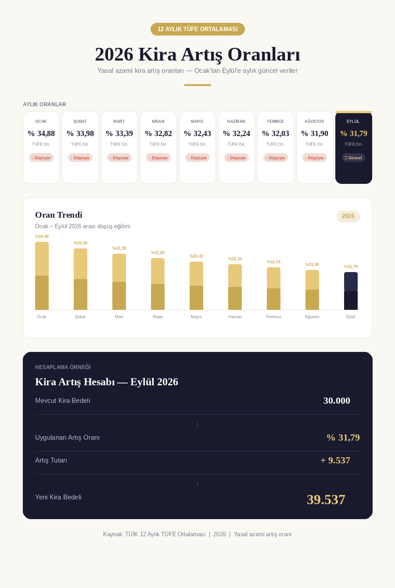The width and height of the screenshot is (395, 588).
Task: Click the Yeni Kira Bedeli result 39.537
Action: [x=326, y=499]
